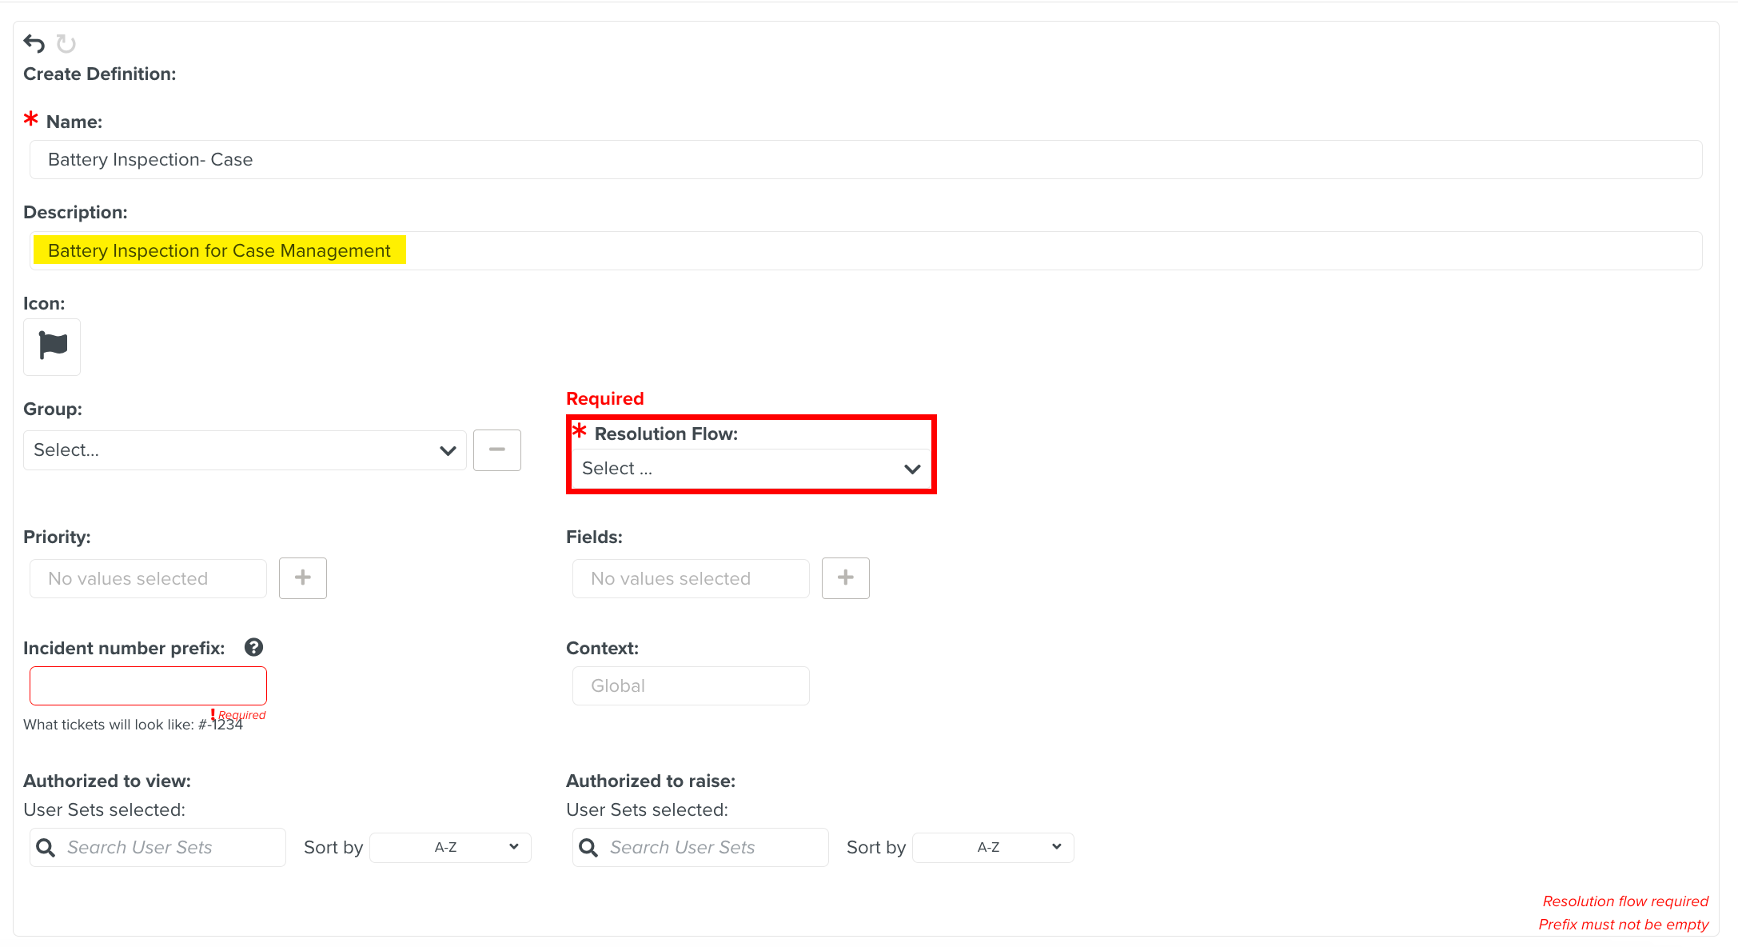Screen dimensions: 1738x947
Task: Click the Context Global field
Action: point(691,685)
